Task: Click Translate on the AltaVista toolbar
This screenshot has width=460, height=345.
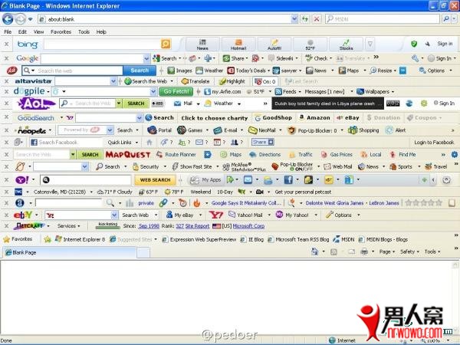Action: [x=195, y=81]
